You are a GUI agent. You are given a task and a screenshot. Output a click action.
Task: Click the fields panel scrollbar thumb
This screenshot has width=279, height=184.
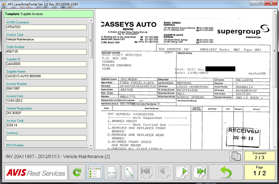(x=91, y=41)
